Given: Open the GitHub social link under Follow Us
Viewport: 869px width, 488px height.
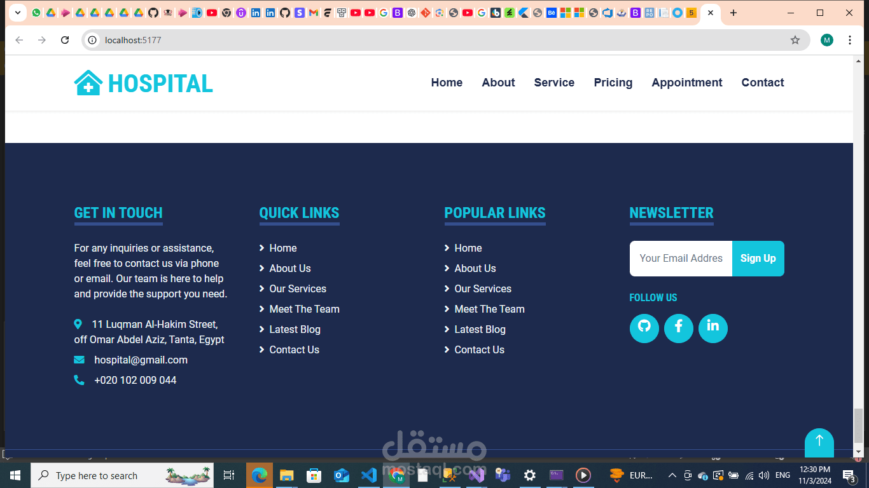Looking at the screenshot, I should coord(644,329).
